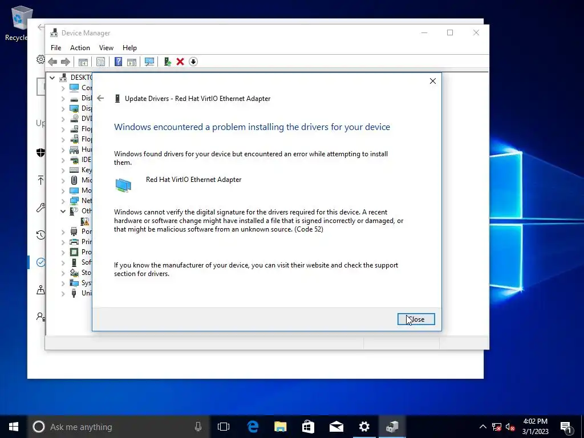Click the Forward arrow in Device Manager toolbar

tap(65, 62)
